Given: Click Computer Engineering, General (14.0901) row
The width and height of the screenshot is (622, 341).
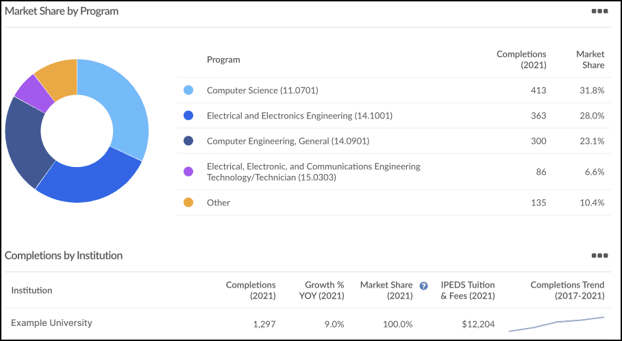Looking at the screenshot, I should click(x=394, y=141).
